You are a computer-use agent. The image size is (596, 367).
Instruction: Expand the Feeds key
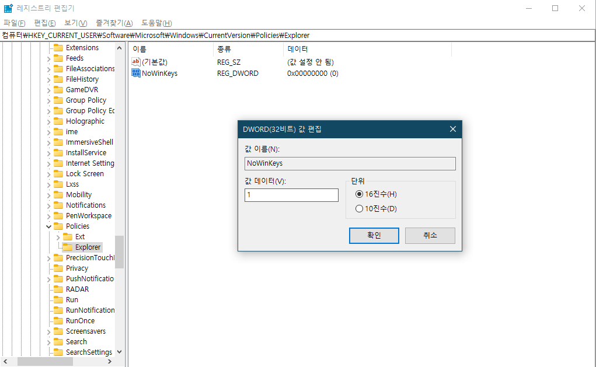tap(48, 59)
